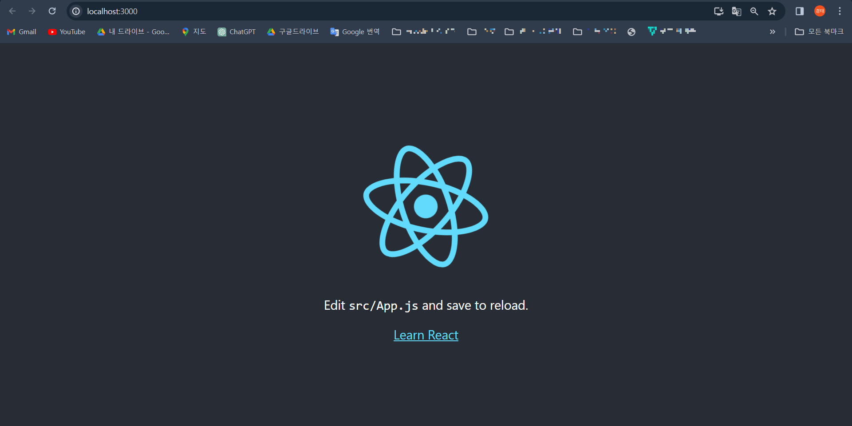Open the orange profile avatar

pos(820,11)
